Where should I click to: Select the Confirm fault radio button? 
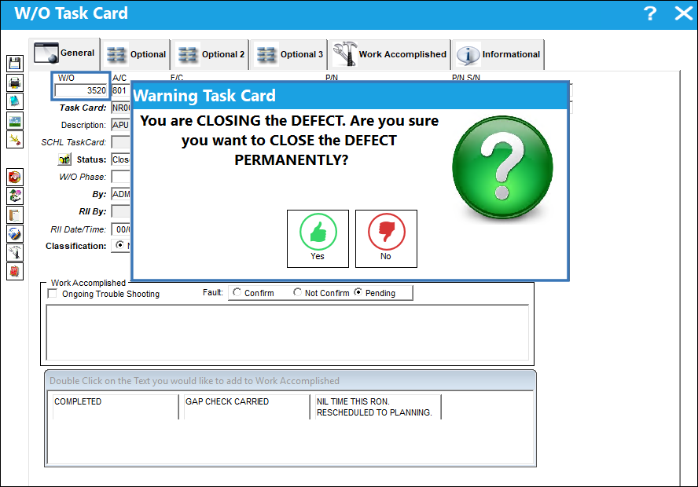coord(237,292)
